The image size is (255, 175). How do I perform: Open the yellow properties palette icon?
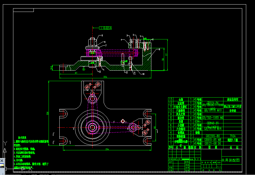coord(2,166)
